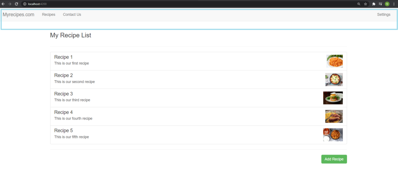Click the Recipe 3 burger thumbnail
The height and width of the screenshot is (172, 398).
pyautogui.click(x=333, y=98)
